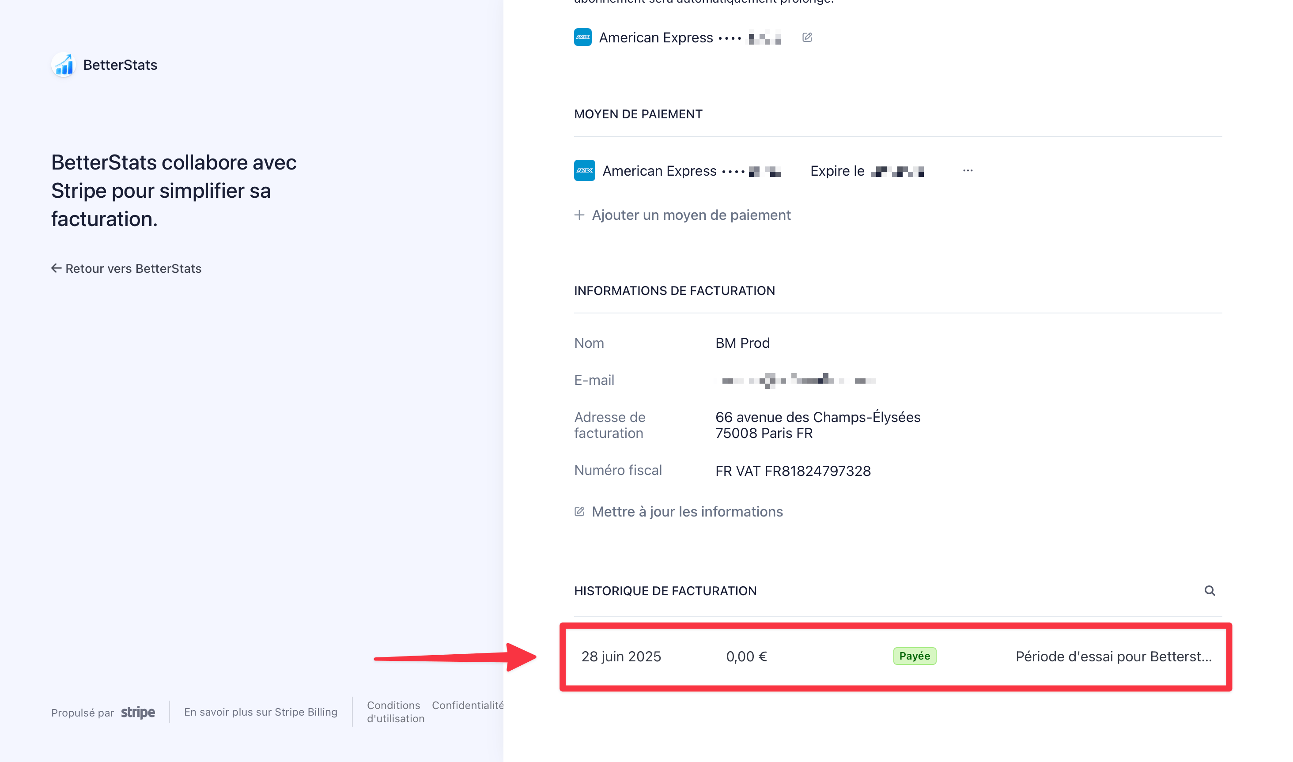Image resolution: width=1293 pixels, height=762 pixels.
Task: Click the edit pencil next to subscription card
Action: tap(807, 38)
